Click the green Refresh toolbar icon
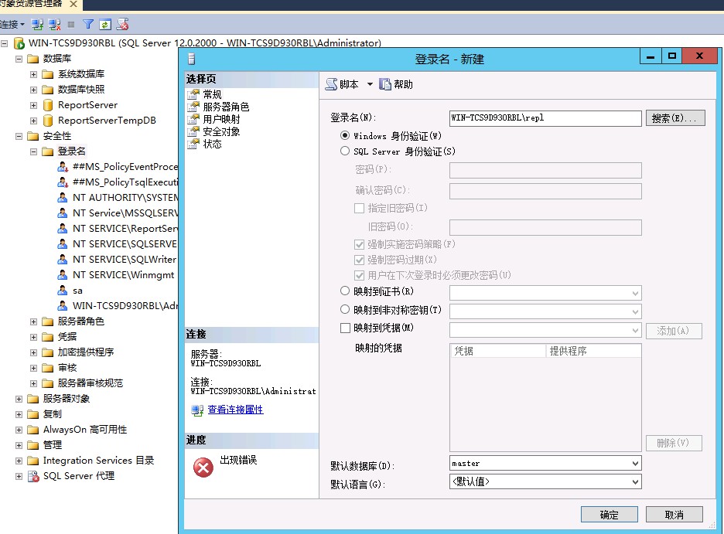This screenshot has height=534, width=724. [105, 25]
